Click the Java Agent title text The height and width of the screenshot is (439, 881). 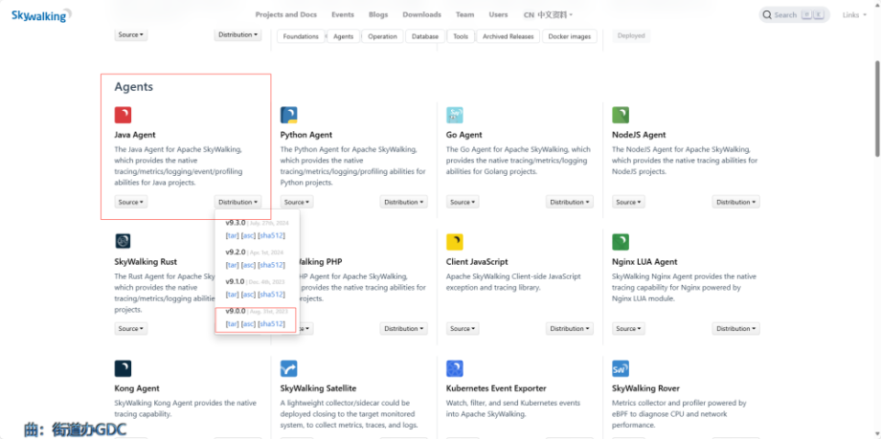135,135
